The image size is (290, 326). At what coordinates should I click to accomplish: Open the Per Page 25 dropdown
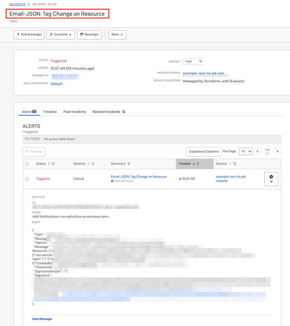[x=246, y=151]
